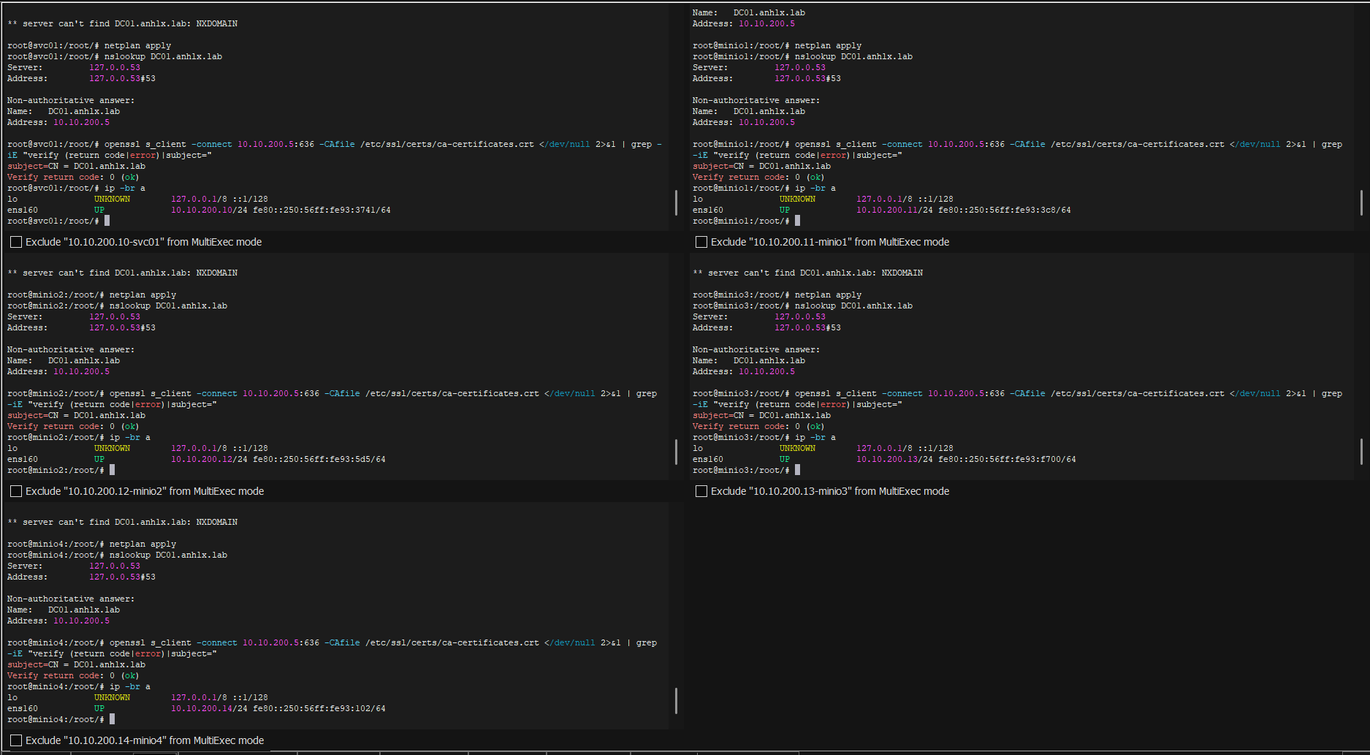Click the 10.10.200.13/24 address in minio3 terminal
The image size is (1370, 755).
(x=894, y=460)
